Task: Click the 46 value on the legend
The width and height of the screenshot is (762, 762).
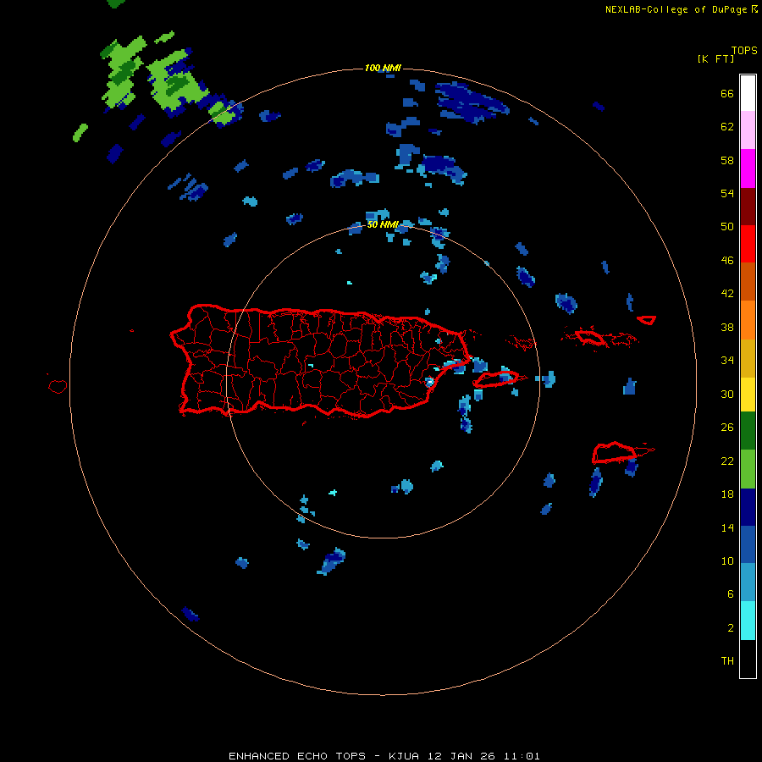Action: click(727, 261)
